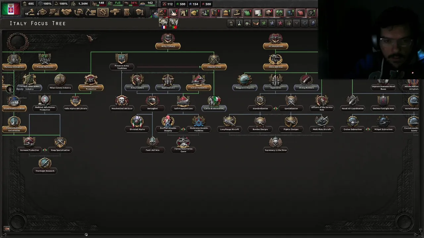The height and width of the screenshot is (238, 424).
Task: Select the Thermojet Research focus
Action: click(x=45, y=166)
